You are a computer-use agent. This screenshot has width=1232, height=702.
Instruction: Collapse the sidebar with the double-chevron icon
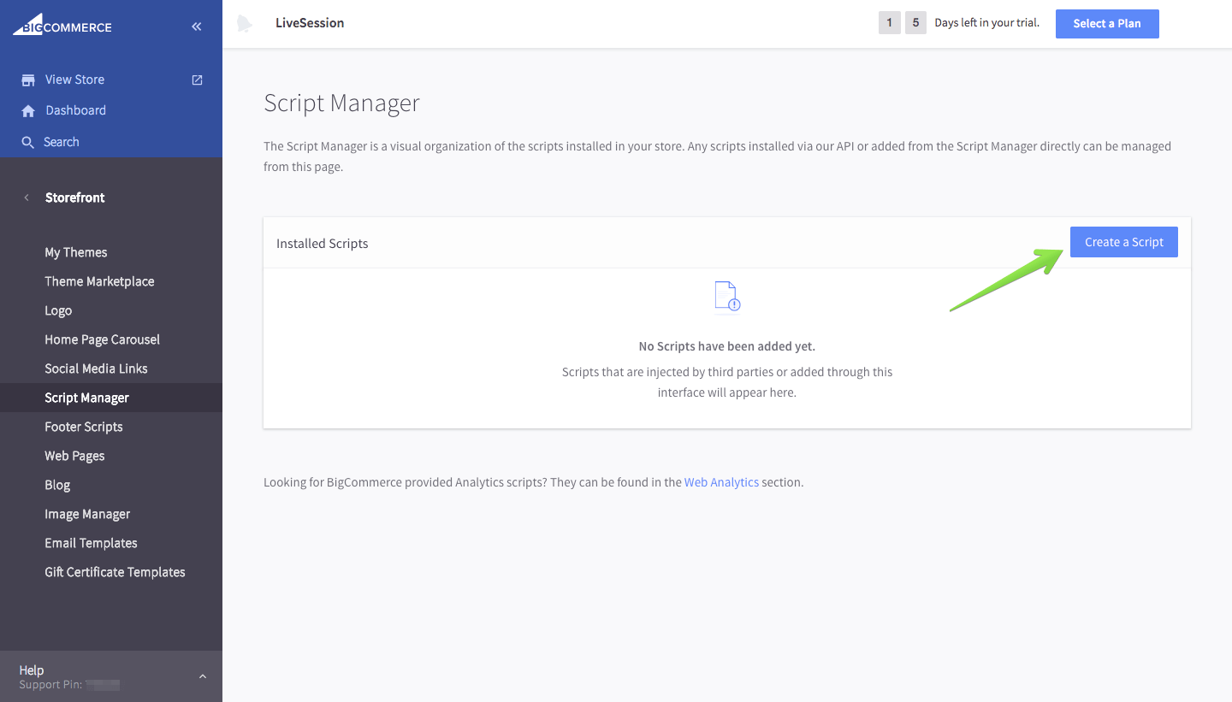[x=196, y=26]
